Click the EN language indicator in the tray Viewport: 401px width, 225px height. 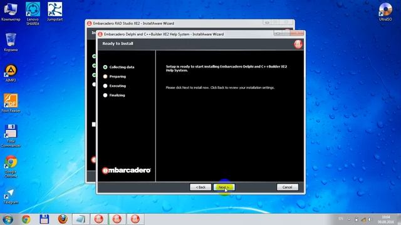click(x=341, y=219)
